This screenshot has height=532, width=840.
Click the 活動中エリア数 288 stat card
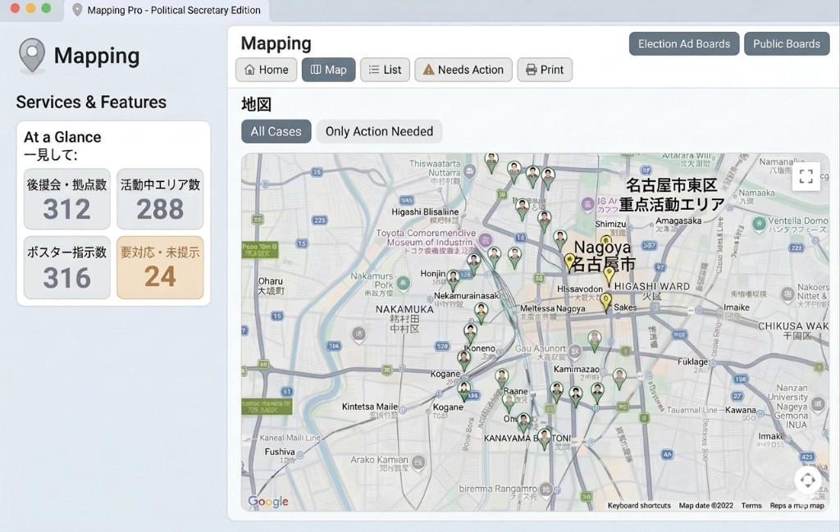[160, 199]
